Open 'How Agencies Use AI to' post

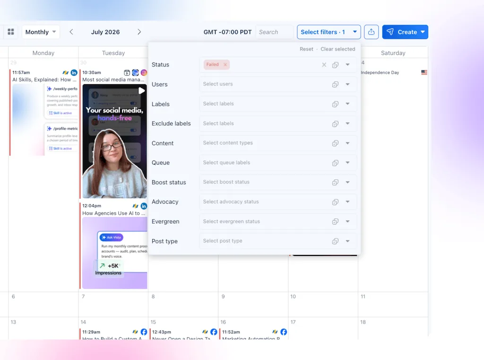(x=113, y=213)
